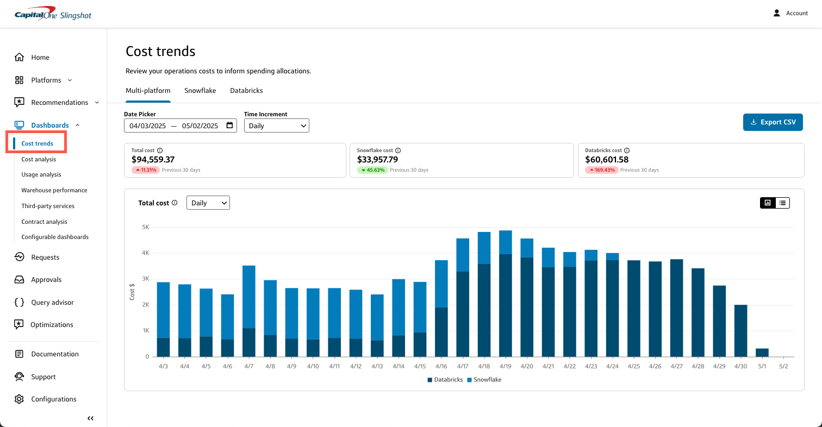Open the chart Daily interval dropdown
The height and width of the screenshot is (427, 822).
[x=208, y=203]
